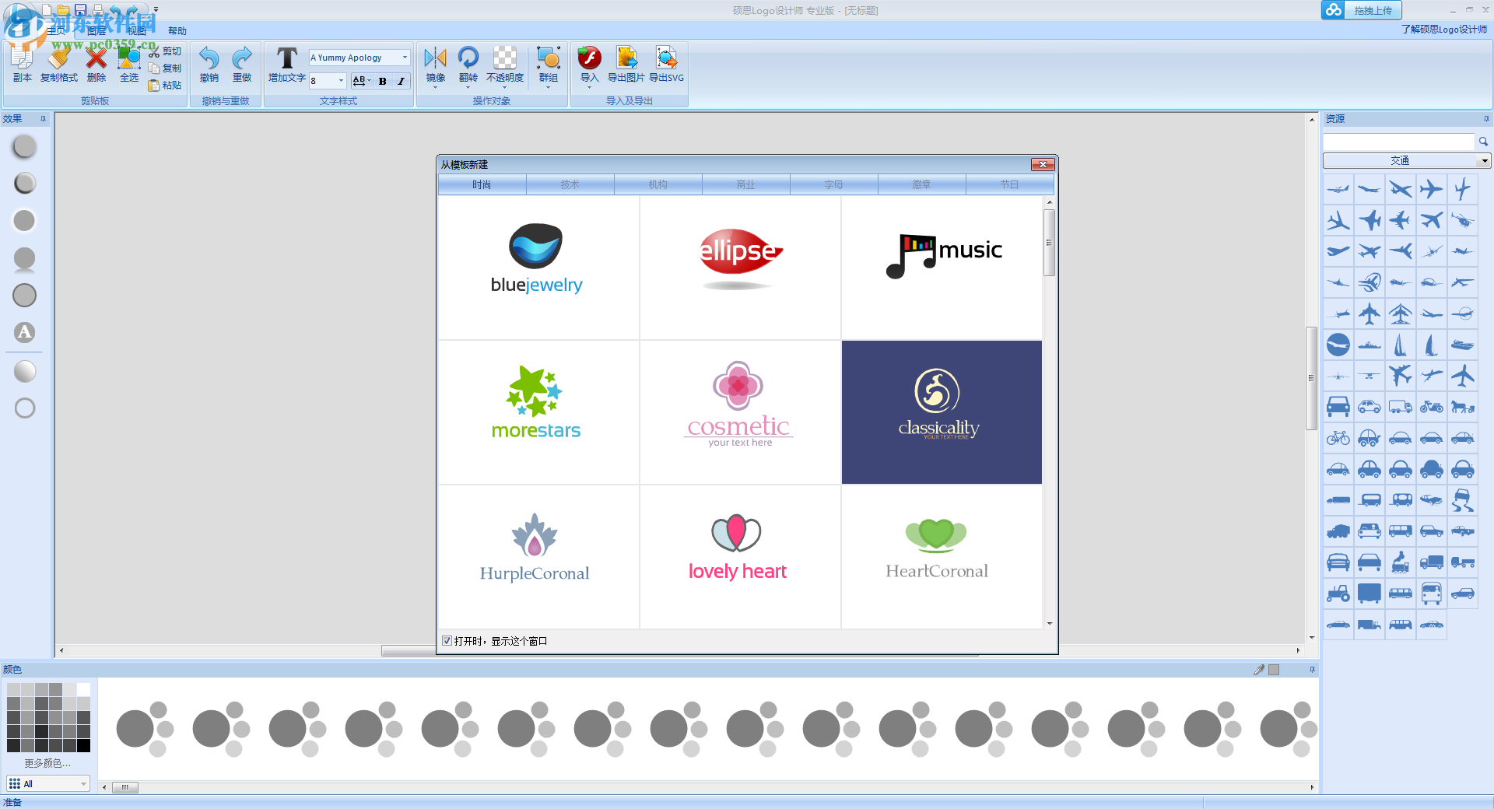Switch to the 商业 template tab
Image resolution: width=1494 pixels, height=809 pixels.
pyautogui.click(x=745, y=184)
